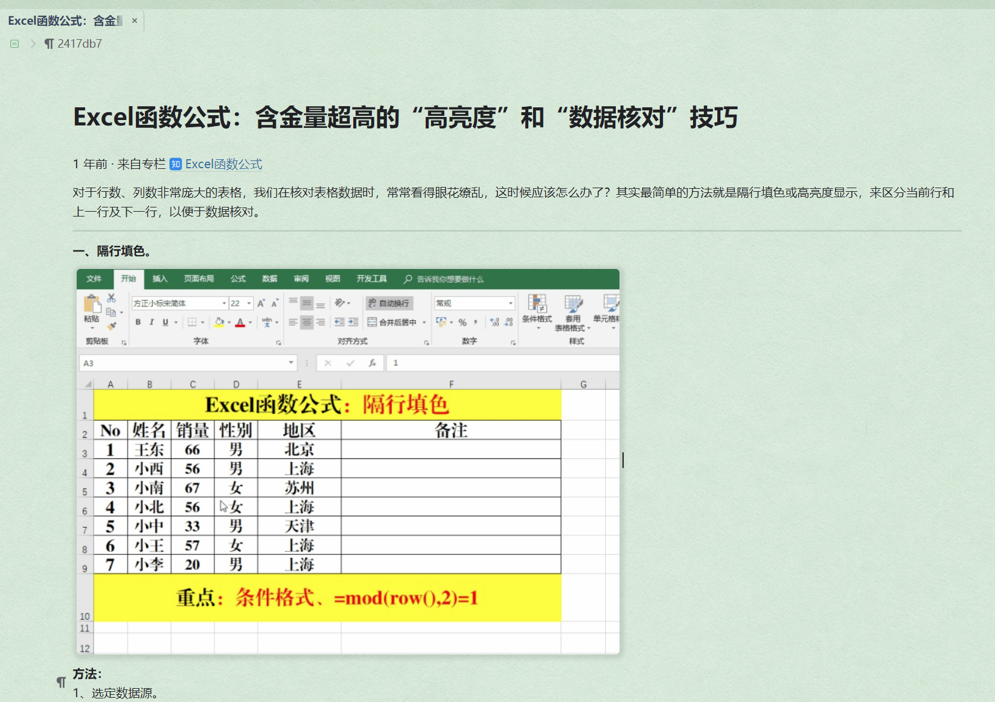Screen dimensions: 995x702
Task: Click the 告诉我你想要做什么 search field
Action: coord(450,279)
